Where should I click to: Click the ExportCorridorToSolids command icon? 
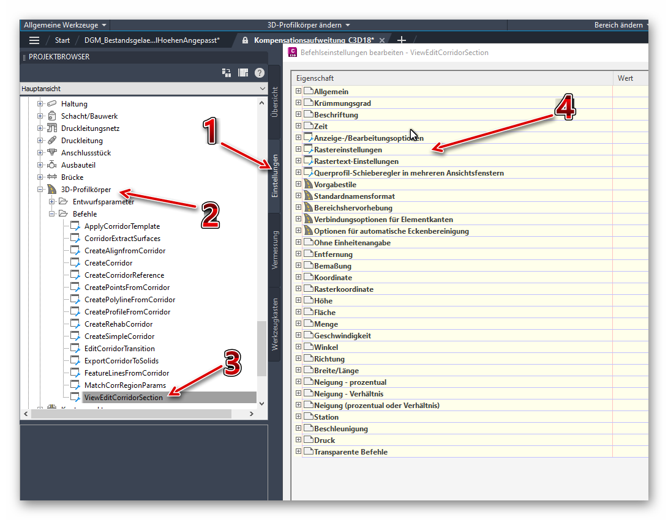75,360
